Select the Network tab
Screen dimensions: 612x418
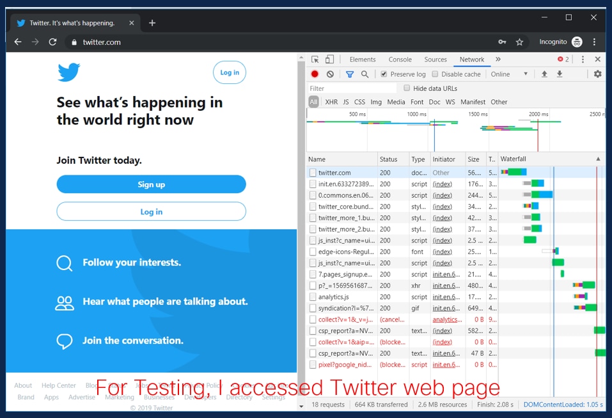(x=472, y=60)
